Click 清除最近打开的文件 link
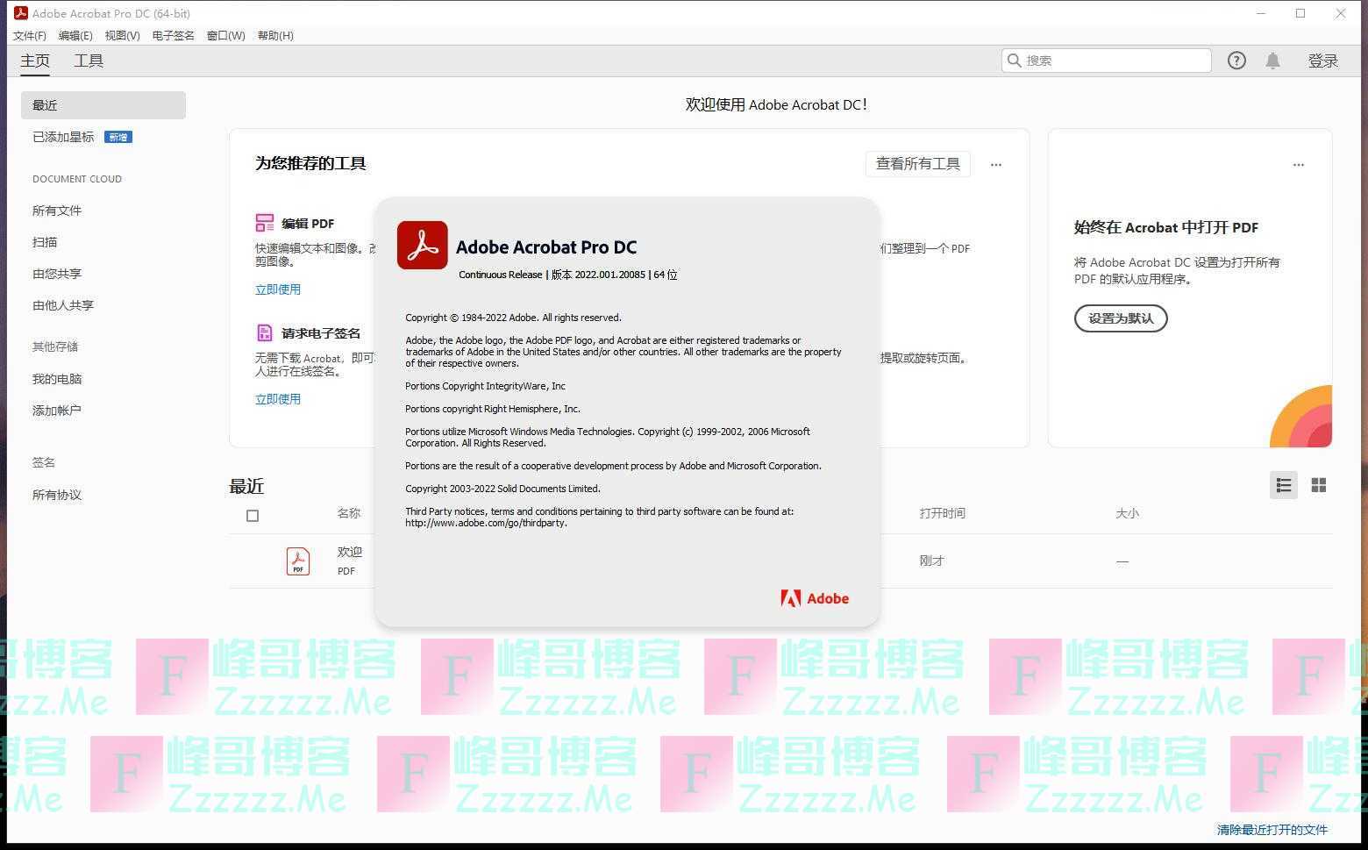The height and width of the screenshot is (850, 1368). click(1272, 830)
